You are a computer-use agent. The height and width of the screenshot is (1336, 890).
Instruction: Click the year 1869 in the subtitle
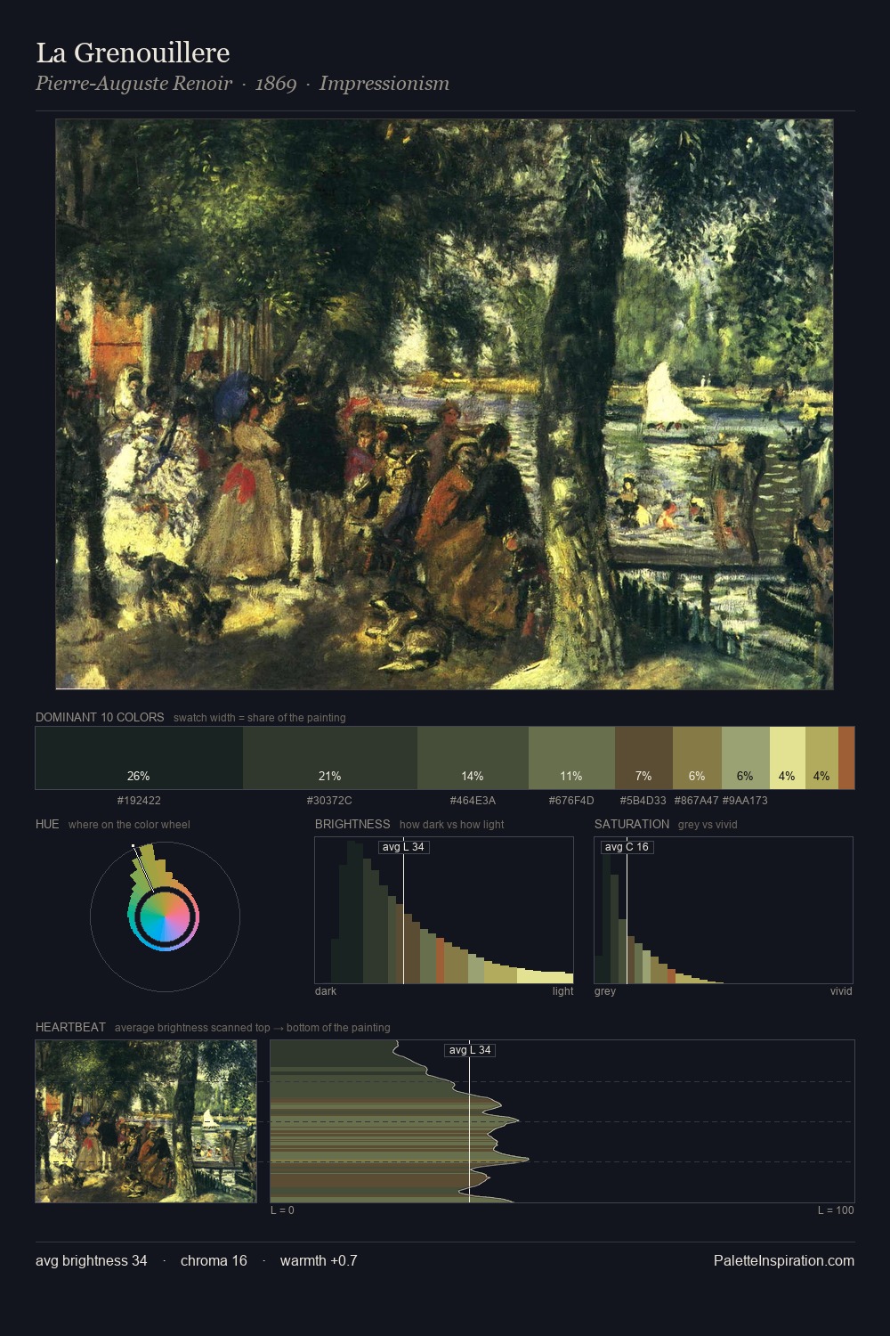pyautogui.click(x=276, y=84)
